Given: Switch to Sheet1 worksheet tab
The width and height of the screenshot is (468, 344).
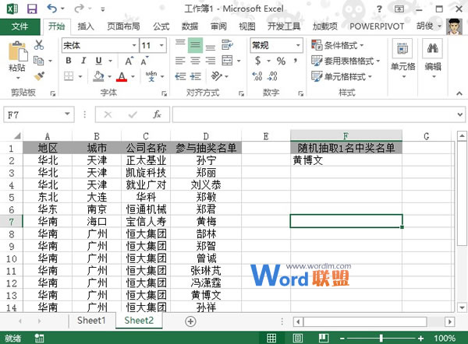Looking at the screenshot, I should coord(91,321).
